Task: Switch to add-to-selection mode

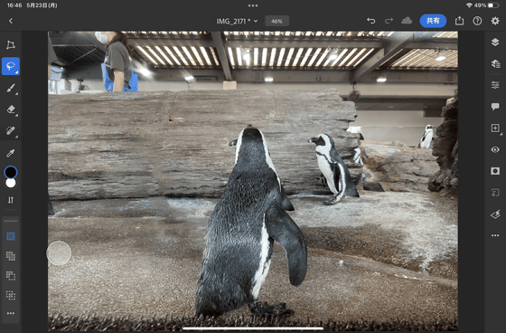Action: (x=11, y=256)
